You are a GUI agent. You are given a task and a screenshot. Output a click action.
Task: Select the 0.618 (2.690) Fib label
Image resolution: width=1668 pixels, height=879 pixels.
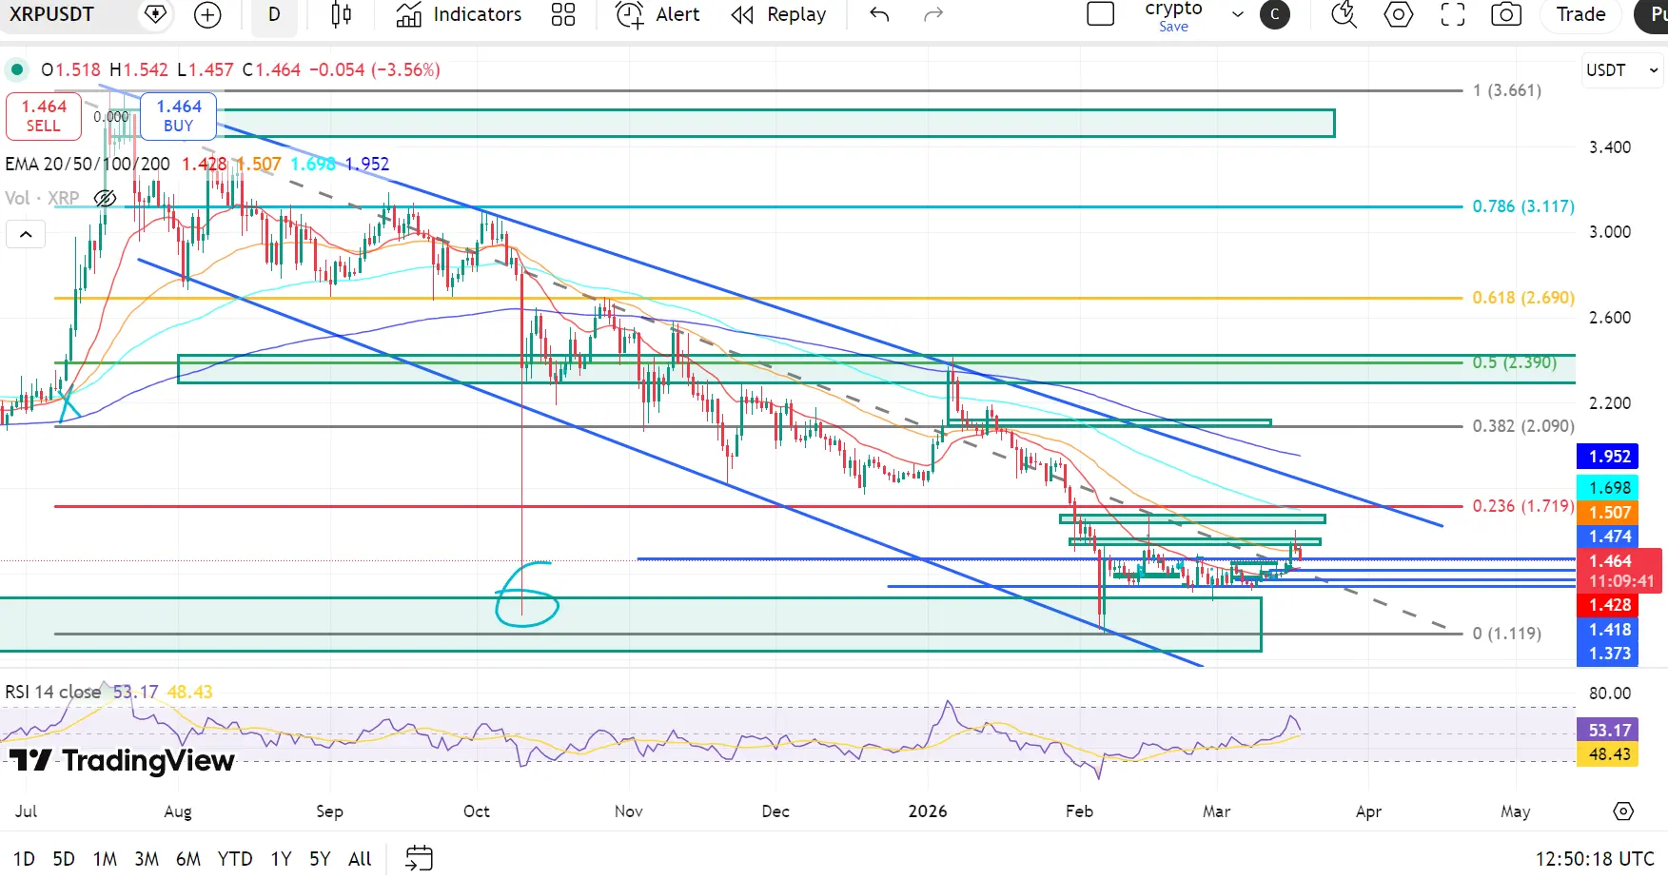point(1523,298)
